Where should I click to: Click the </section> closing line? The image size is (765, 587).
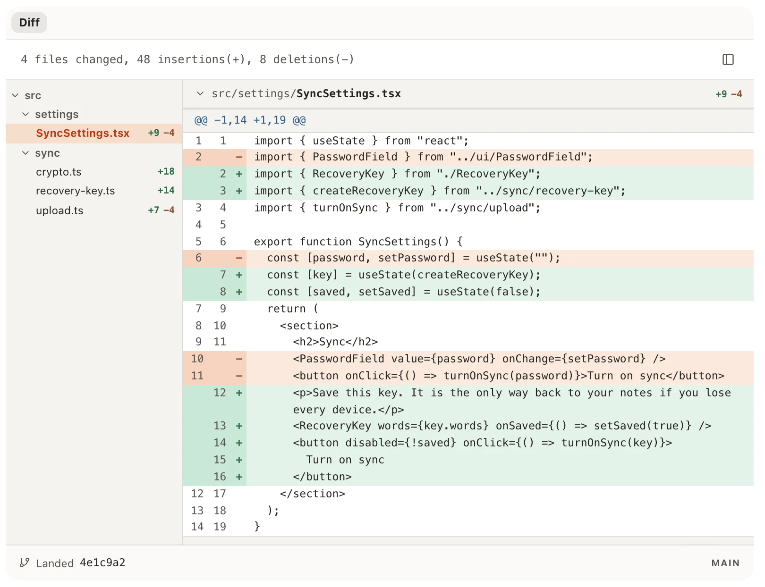coord(468,494)
